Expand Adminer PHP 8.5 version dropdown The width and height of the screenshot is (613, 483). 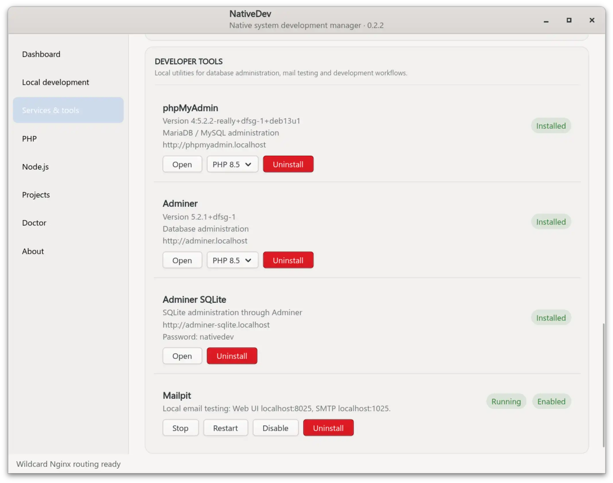(x=232, y=260)
